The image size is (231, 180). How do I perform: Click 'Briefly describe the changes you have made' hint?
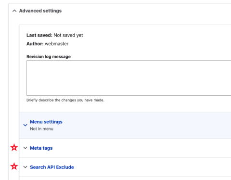click(65, 100)
